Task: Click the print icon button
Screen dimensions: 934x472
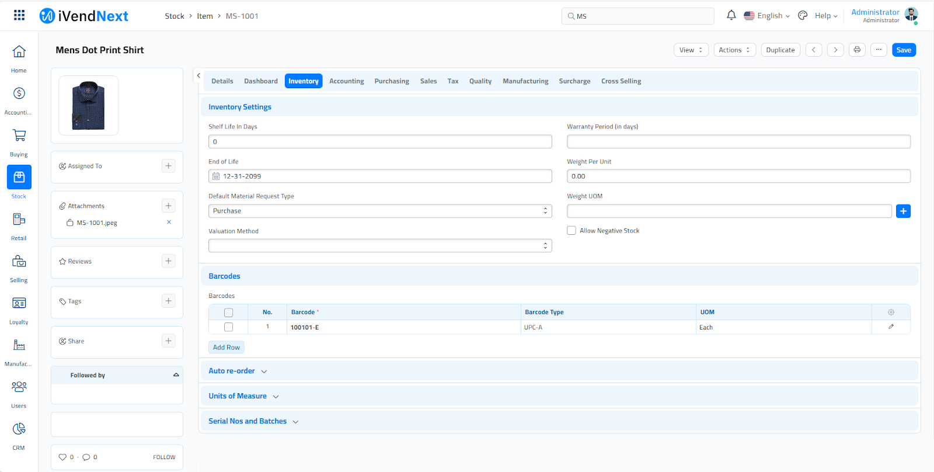Action: click(x=857, y=50)
